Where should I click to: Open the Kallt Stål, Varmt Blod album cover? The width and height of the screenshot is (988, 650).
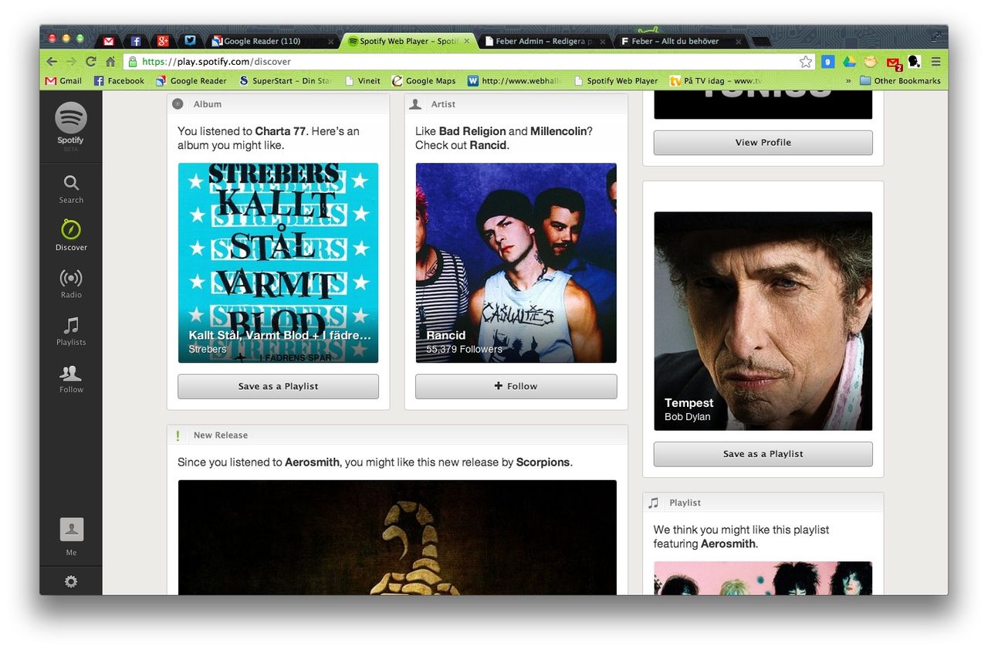278,262
